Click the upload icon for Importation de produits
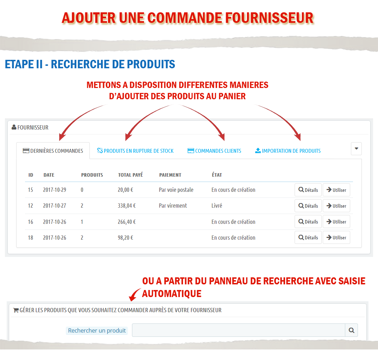This screenshot has width=378, height=353. click(x=258, y=151)
